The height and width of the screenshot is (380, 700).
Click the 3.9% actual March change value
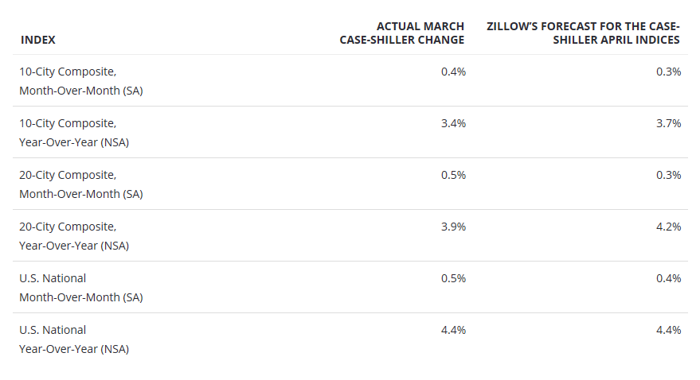(x=453, y=227)
